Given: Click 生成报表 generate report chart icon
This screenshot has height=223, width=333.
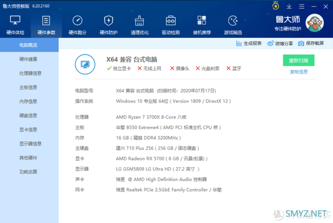Looking at the screenshot, I should click(239, 43).
